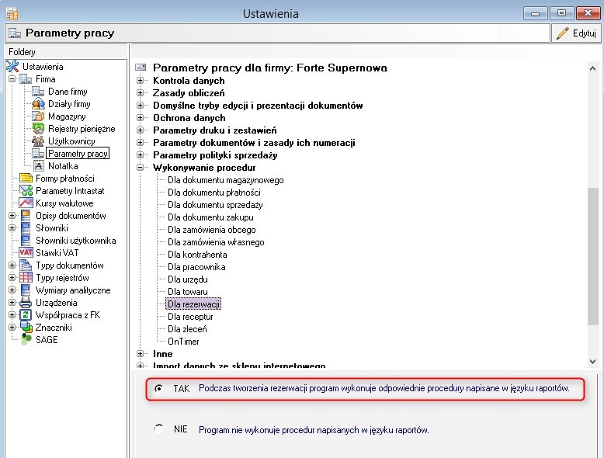Click the Słowniki book icon
604x458 pixels.
26,228
